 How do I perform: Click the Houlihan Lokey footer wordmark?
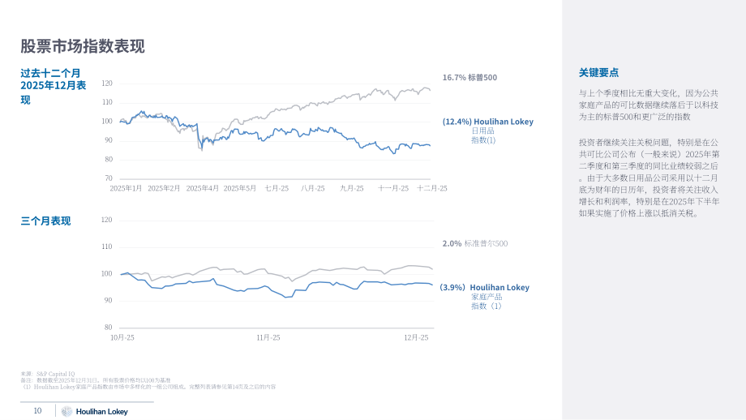102,412
